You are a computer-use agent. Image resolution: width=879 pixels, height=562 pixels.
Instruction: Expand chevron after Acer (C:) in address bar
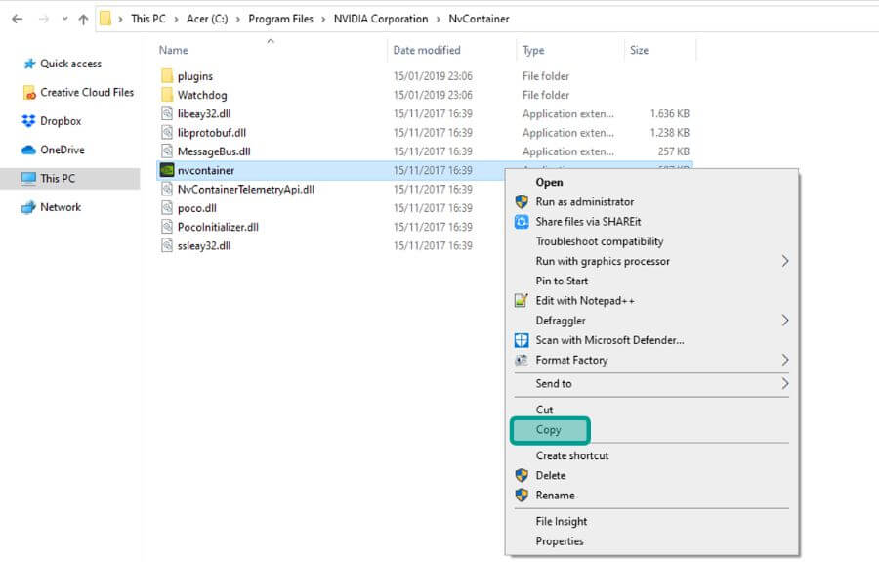[237, 20]
